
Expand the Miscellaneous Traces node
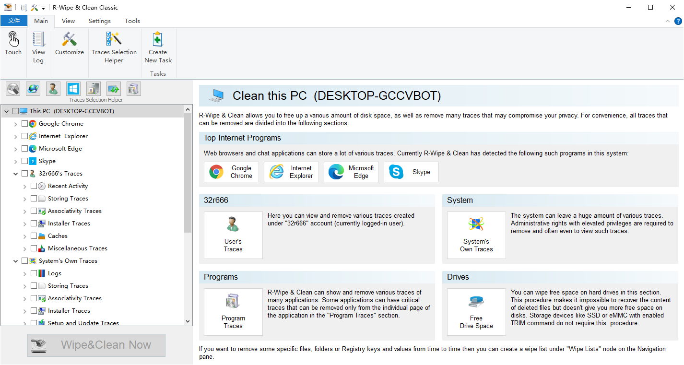tap(25, 248)
